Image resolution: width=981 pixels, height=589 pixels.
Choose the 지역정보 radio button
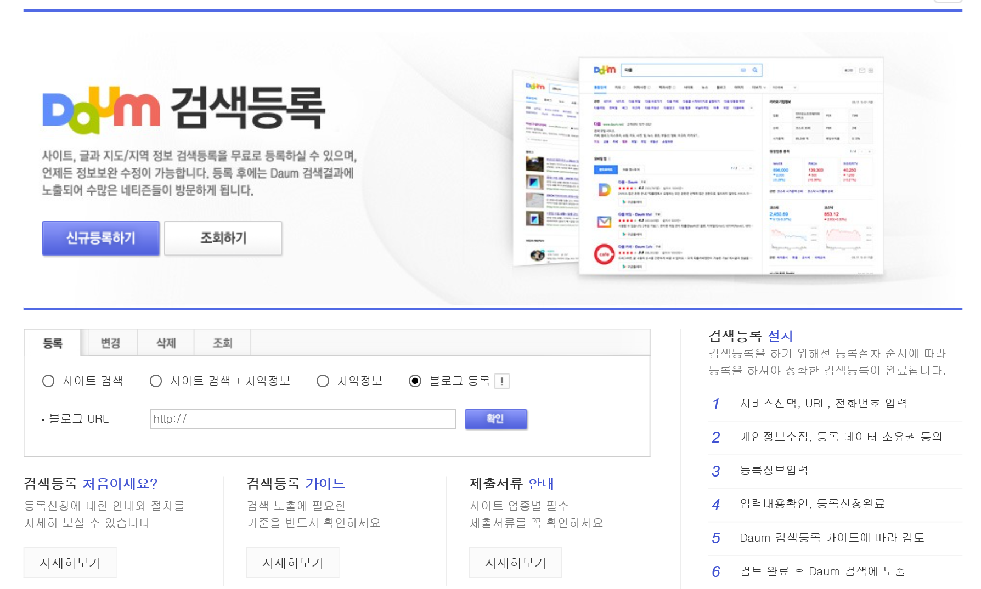click(x=323, y=381)
